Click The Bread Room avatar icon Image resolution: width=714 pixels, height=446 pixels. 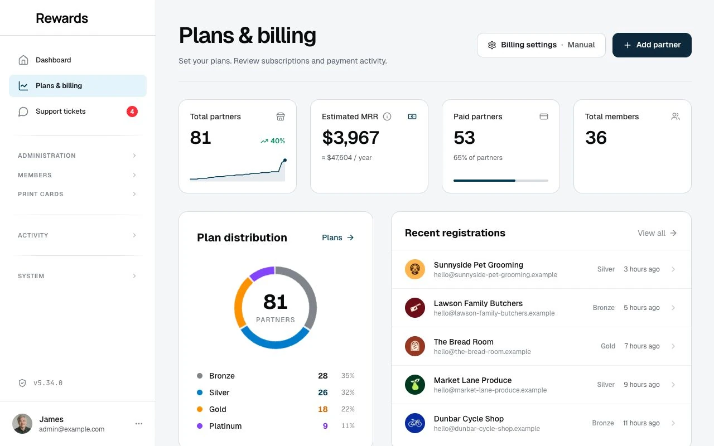(415, 346)
